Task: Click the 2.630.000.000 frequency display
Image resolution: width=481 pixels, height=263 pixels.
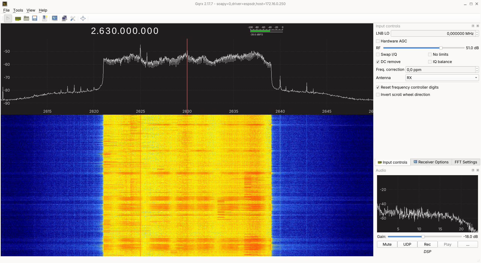Action: point(125,31)
